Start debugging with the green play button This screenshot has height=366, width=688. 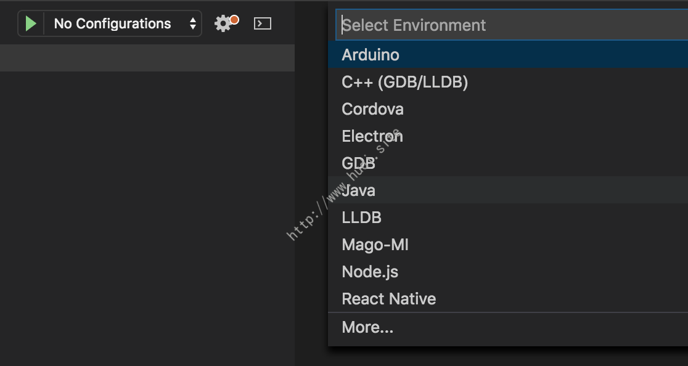point(31,23)
